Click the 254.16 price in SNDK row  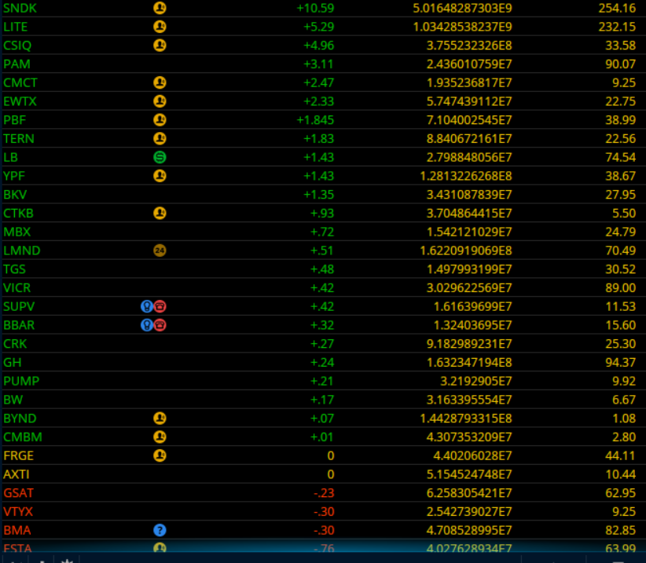[617, 8]
